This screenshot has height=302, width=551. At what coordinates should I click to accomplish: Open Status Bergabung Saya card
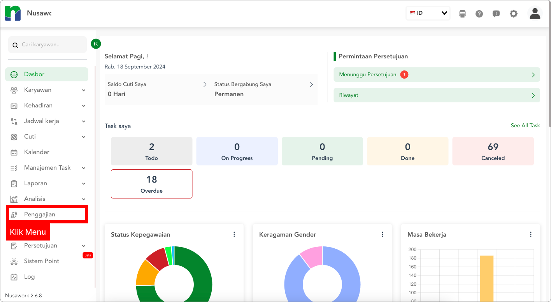264,89
